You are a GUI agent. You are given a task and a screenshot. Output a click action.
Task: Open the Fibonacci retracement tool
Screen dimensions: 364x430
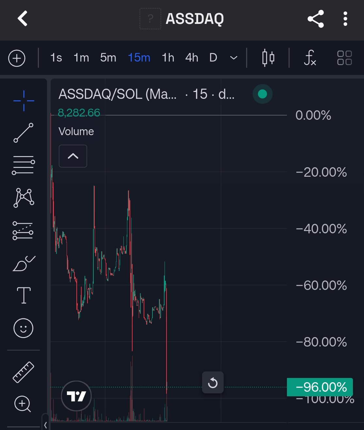click(x=24, y=165)
